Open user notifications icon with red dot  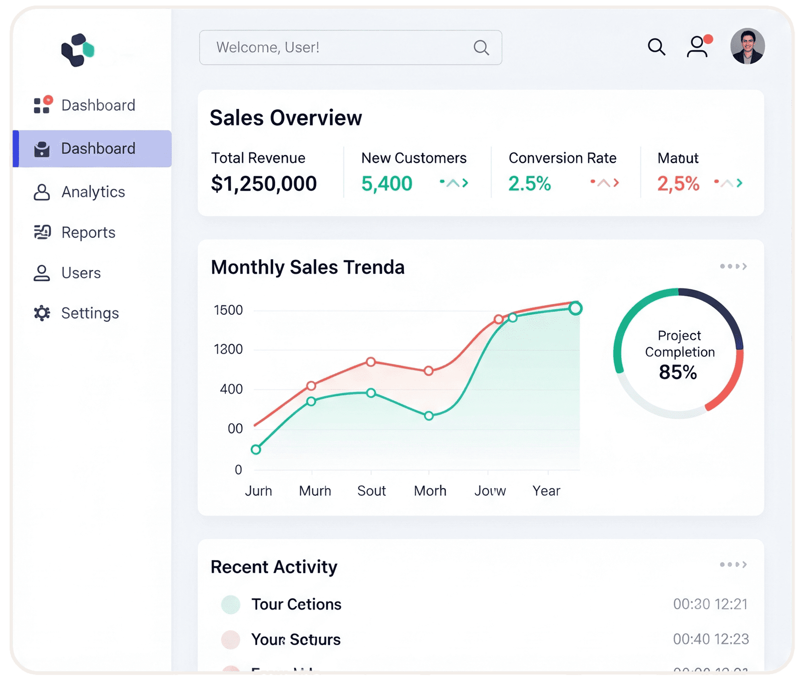coord(698,47)
